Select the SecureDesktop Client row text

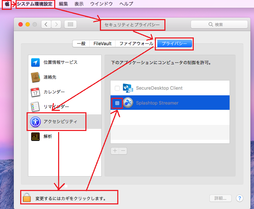[x=159, y=88]
